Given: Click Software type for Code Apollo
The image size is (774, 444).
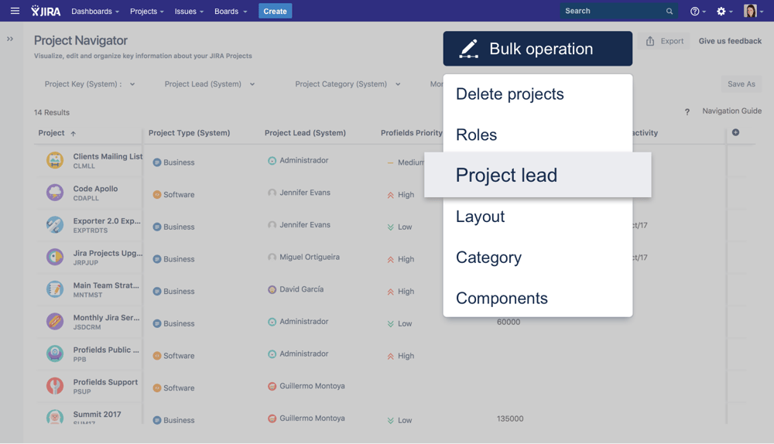Looking at the screenshot, I should tap(173, 194).
